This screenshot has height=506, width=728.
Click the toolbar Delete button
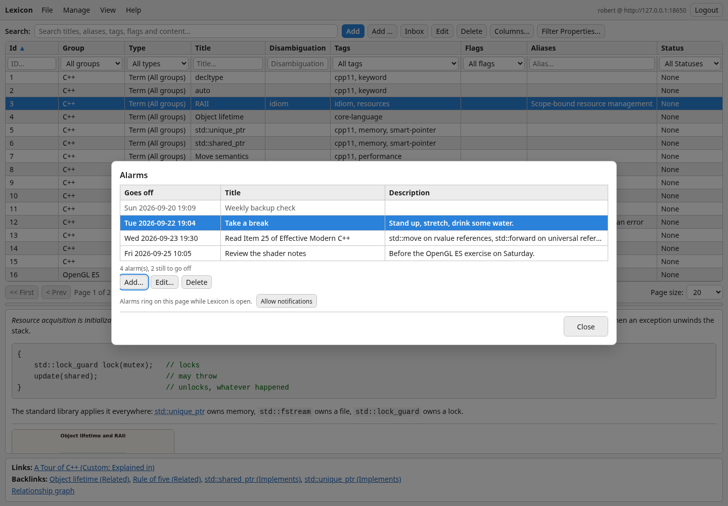pos(471,31)
